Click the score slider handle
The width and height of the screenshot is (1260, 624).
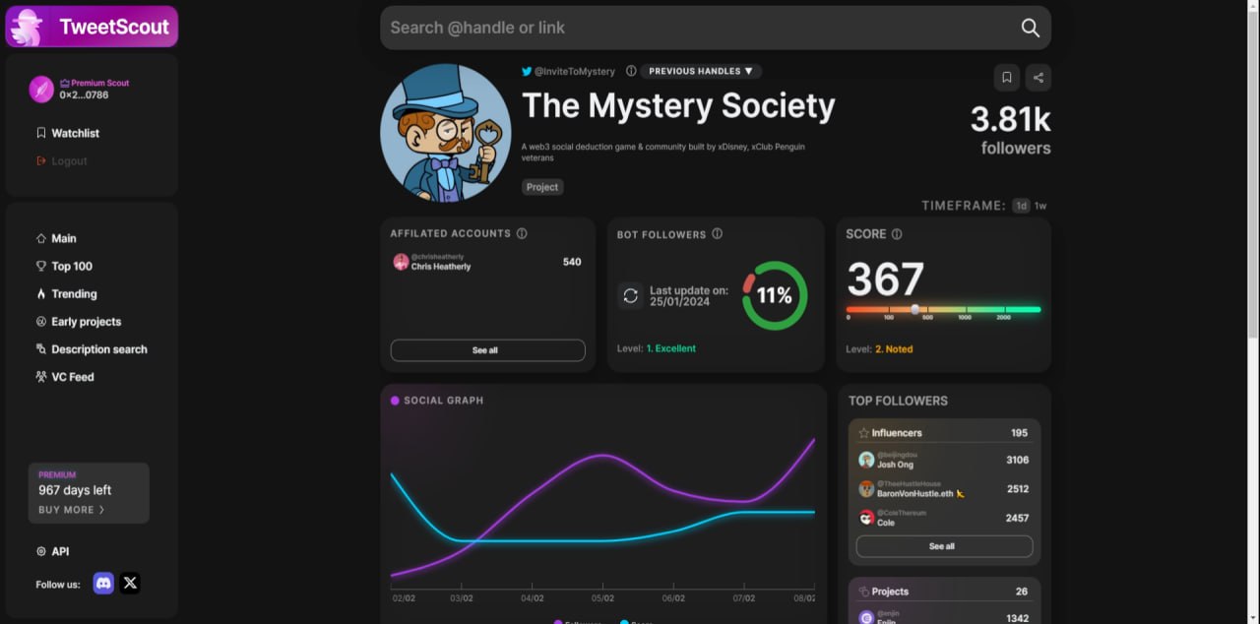click(915, 309)
